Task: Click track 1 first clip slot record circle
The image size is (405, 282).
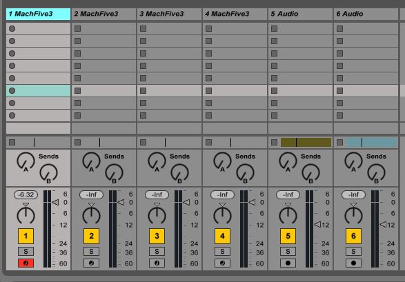Action: pos(12,29)
